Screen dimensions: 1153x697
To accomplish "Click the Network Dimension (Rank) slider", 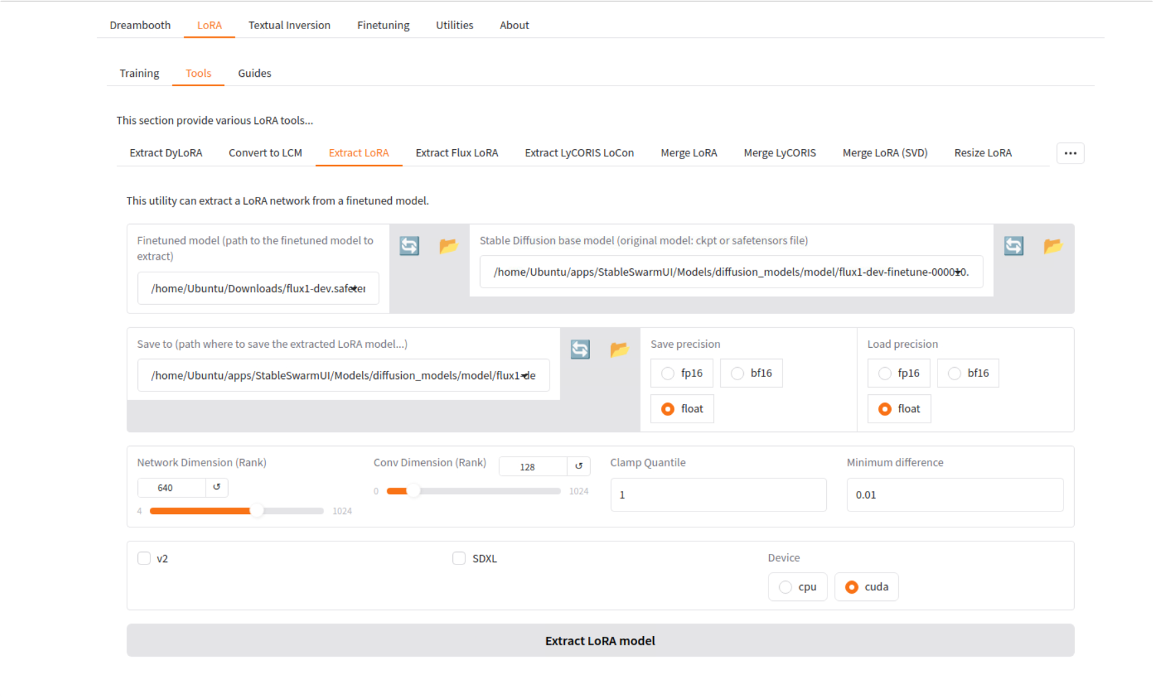I will 237,511.
